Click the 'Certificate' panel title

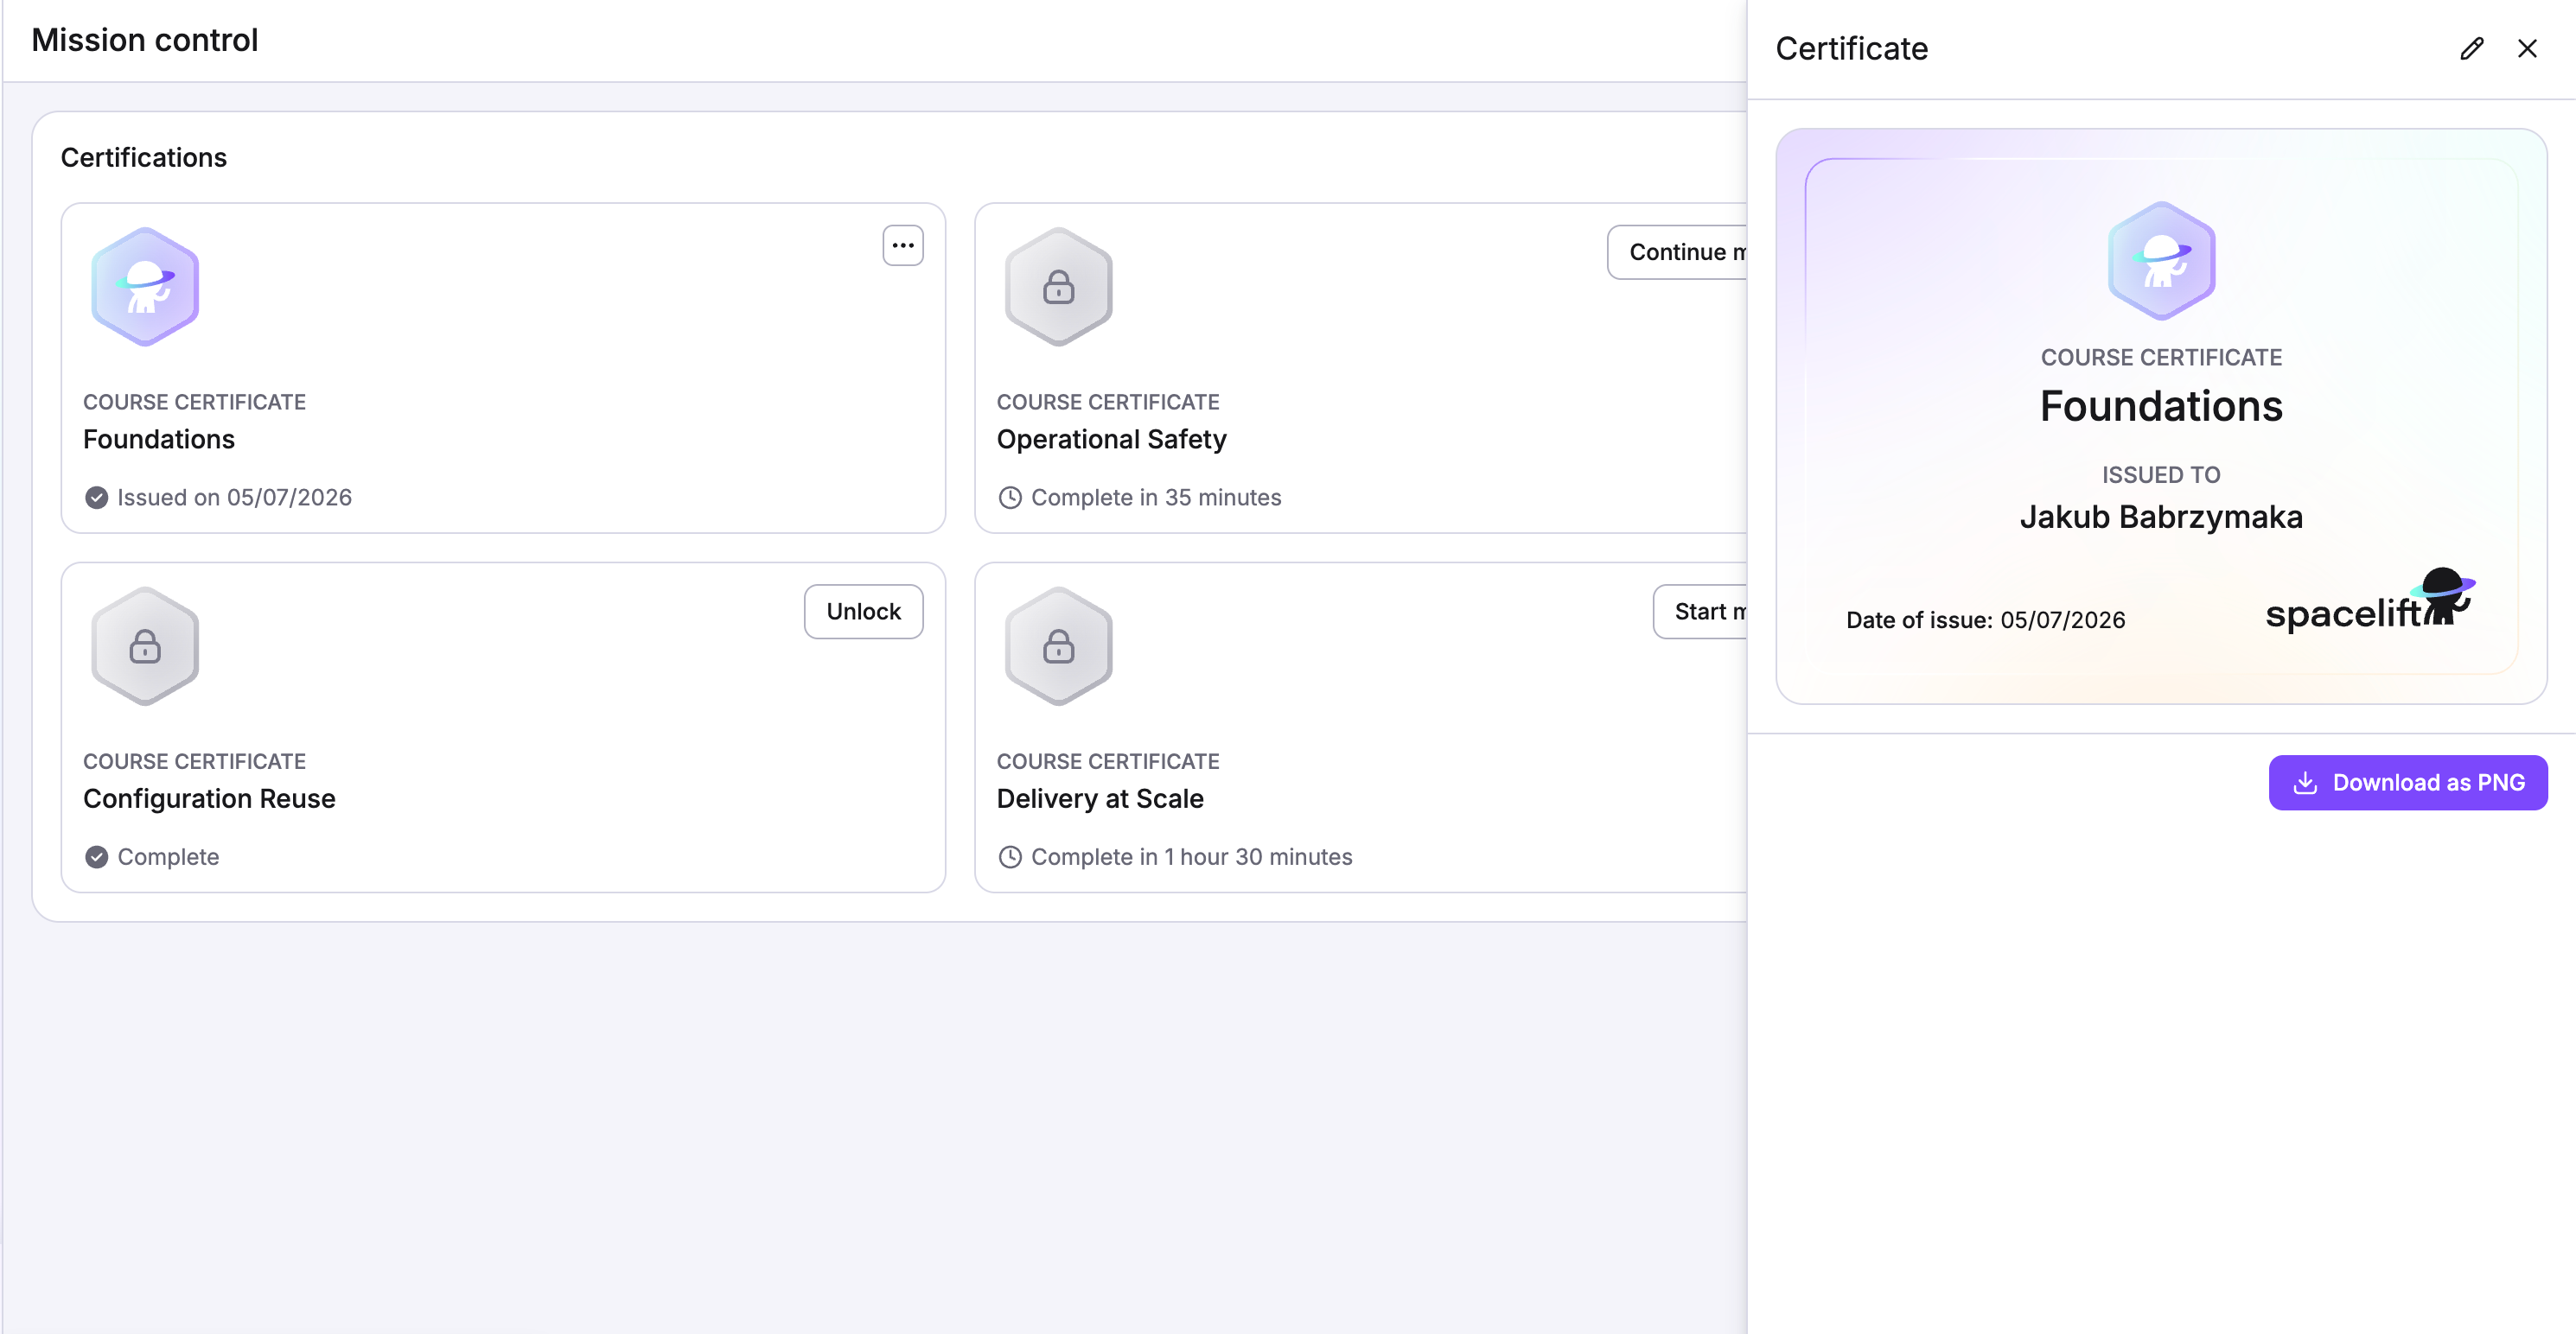[1851, 48]
